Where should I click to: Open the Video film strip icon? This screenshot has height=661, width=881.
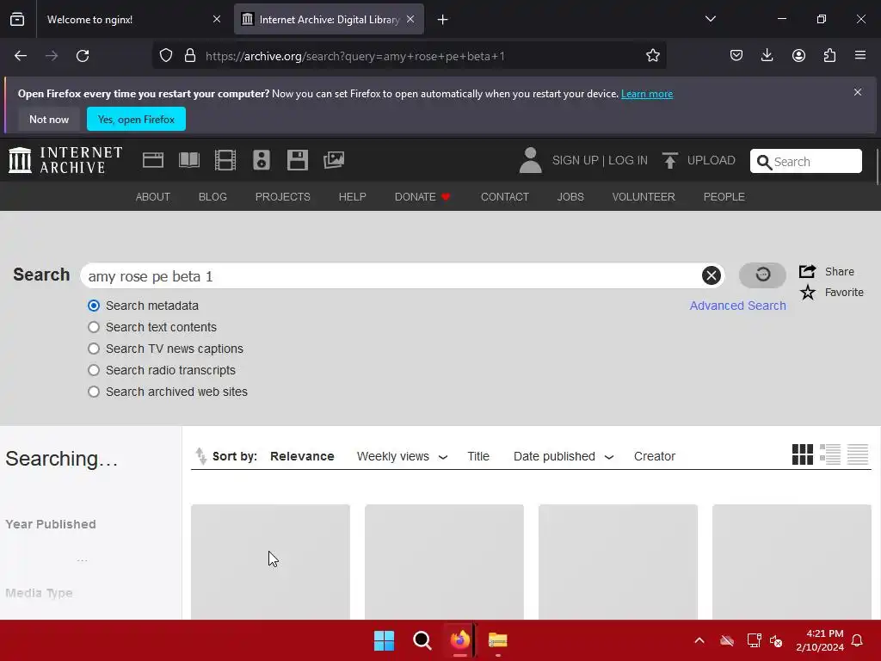(x=225, y=160)
